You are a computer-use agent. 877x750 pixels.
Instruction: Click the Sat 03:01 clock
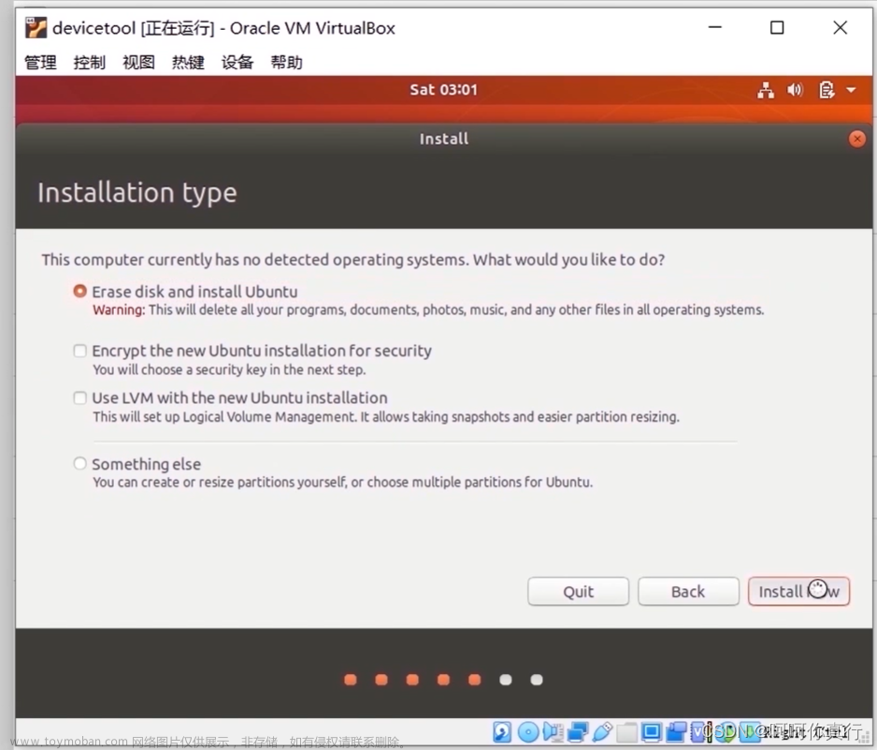coord(443,90)
